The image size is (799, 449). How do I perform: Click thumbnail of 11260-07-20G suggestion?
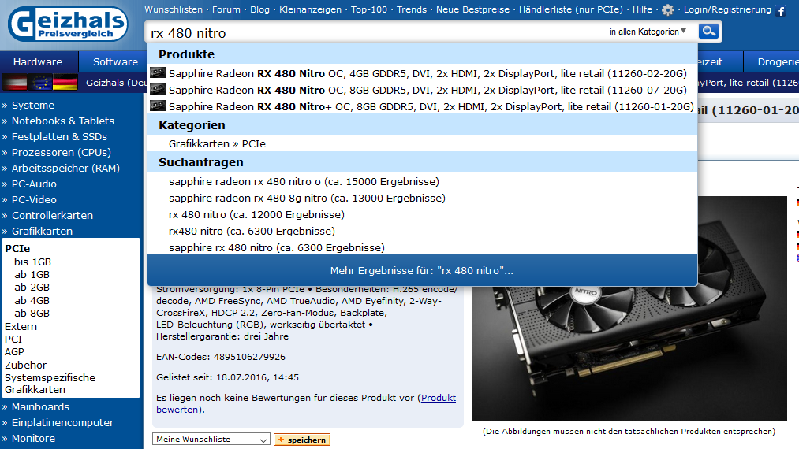(158, 90)
